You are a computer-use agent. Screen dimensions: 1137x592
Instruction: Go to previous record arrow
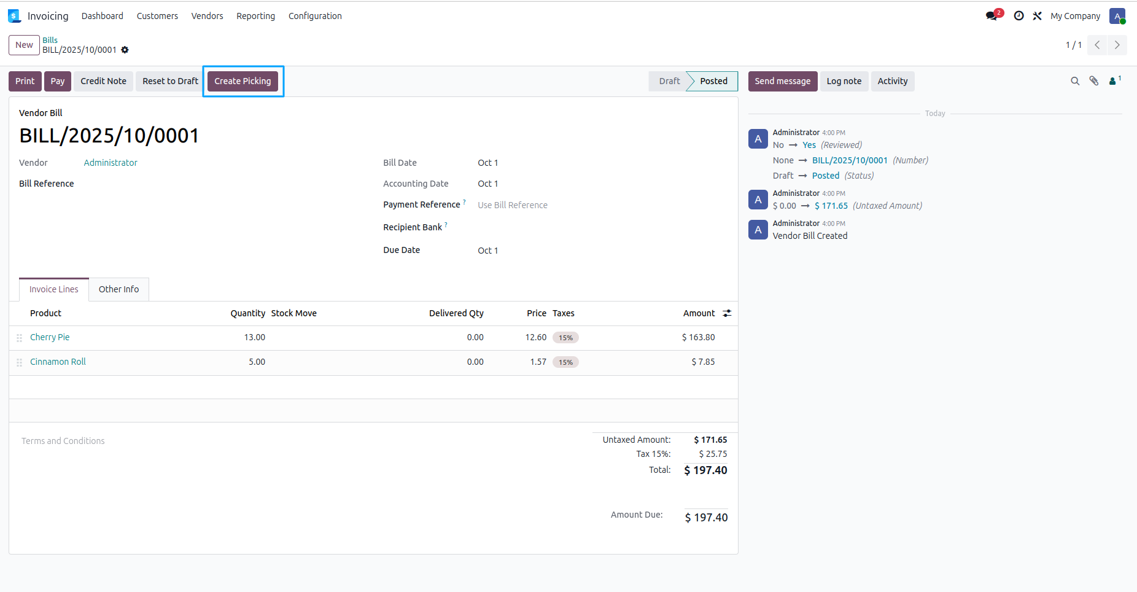[1097, 45]
